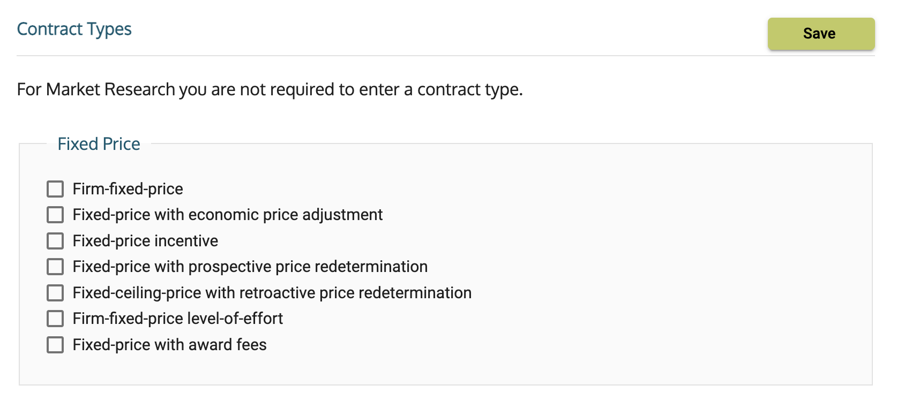Click the 'Fixed-price with economic price adjustment' label
This screenshot has height=408, width=897.
228,215
